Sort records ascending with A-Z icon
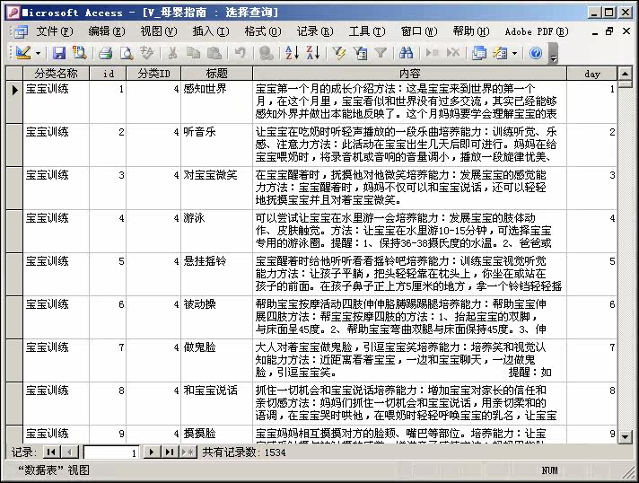 pos(292,53)
